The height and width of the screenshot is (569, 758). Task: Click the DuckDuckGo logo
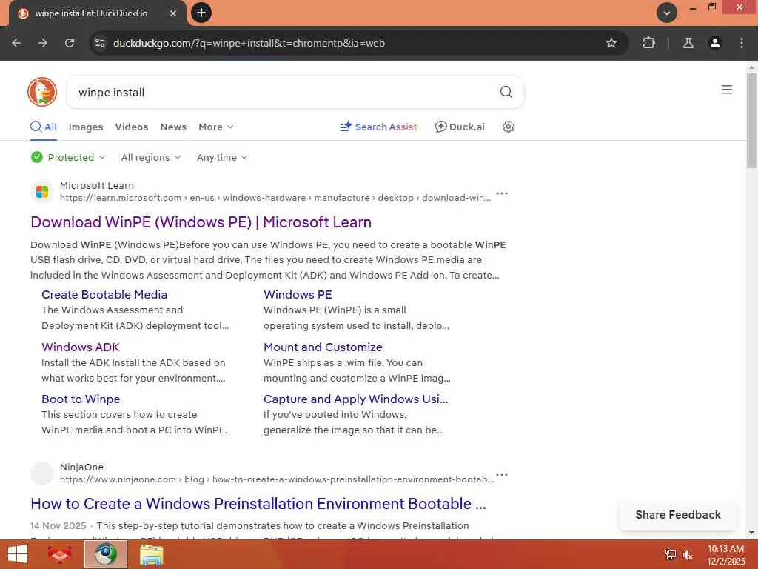(42, 92)
